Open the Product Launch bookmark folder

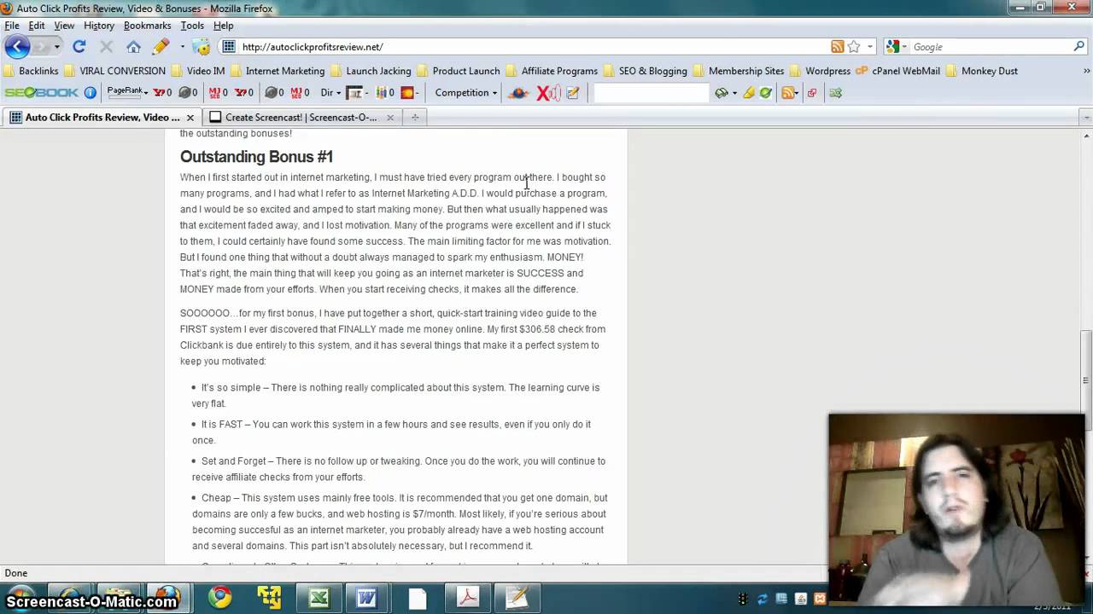pos(459,71)
